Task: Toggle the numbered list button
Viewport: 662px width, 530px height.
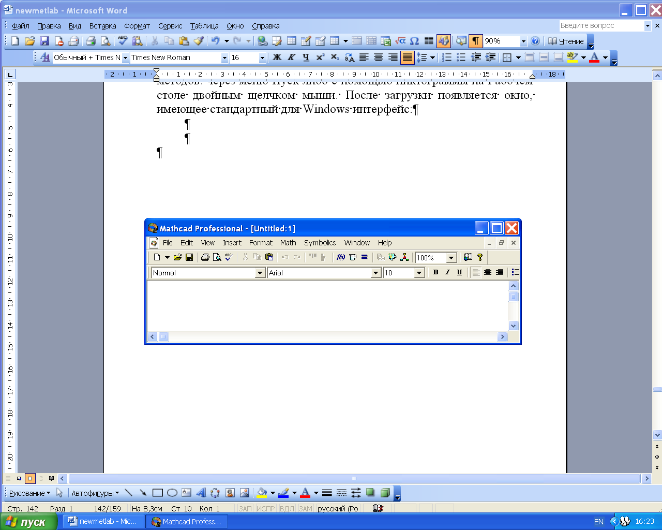Action: (447, 57)
